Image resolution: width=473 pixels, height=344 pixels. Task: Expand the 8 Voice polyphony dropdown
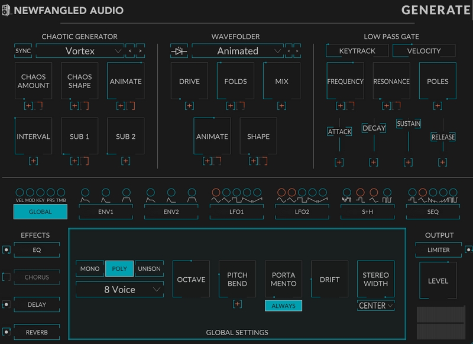(x=119, y=290)
